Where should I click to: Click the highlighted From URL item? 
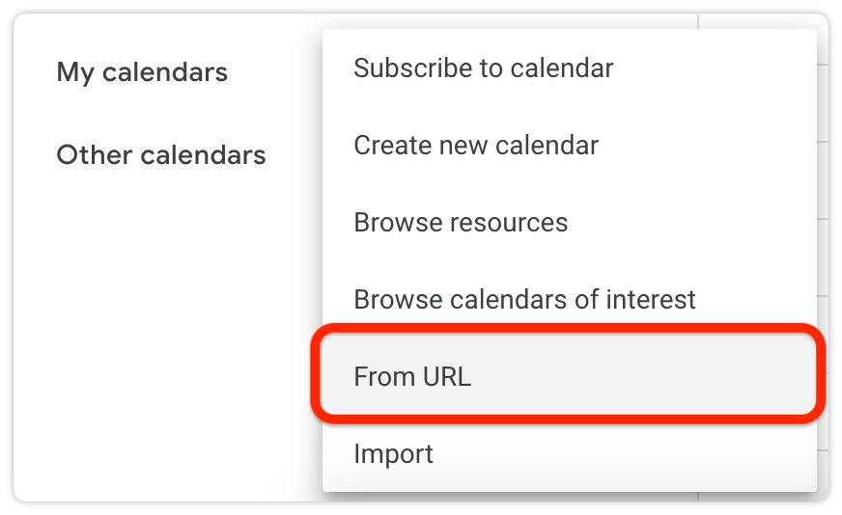[x=569, y=375]
